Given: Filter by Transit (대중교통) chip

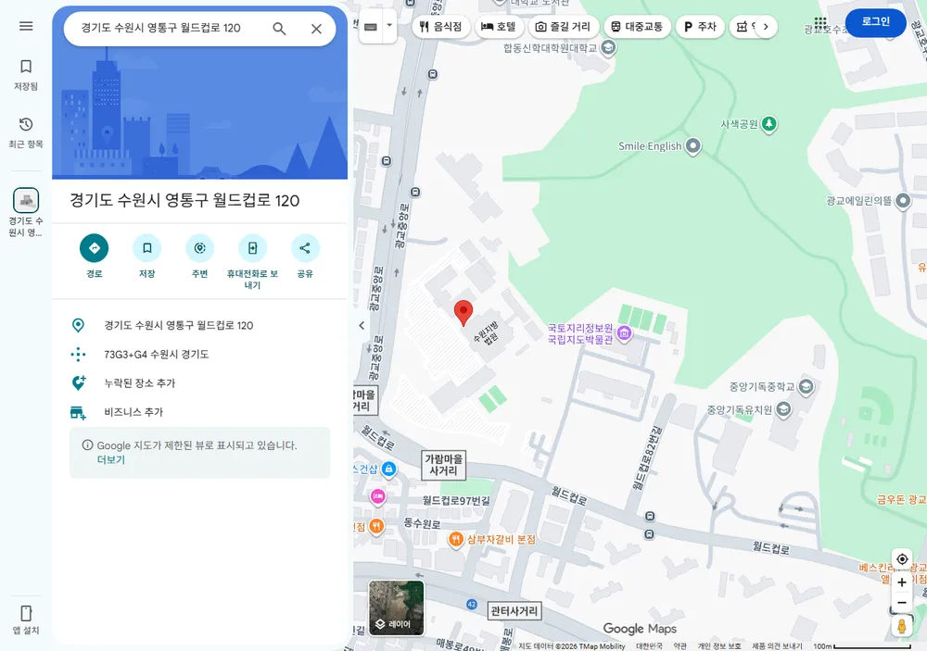Looking at the screenshot, I should [x=637, y=27].
